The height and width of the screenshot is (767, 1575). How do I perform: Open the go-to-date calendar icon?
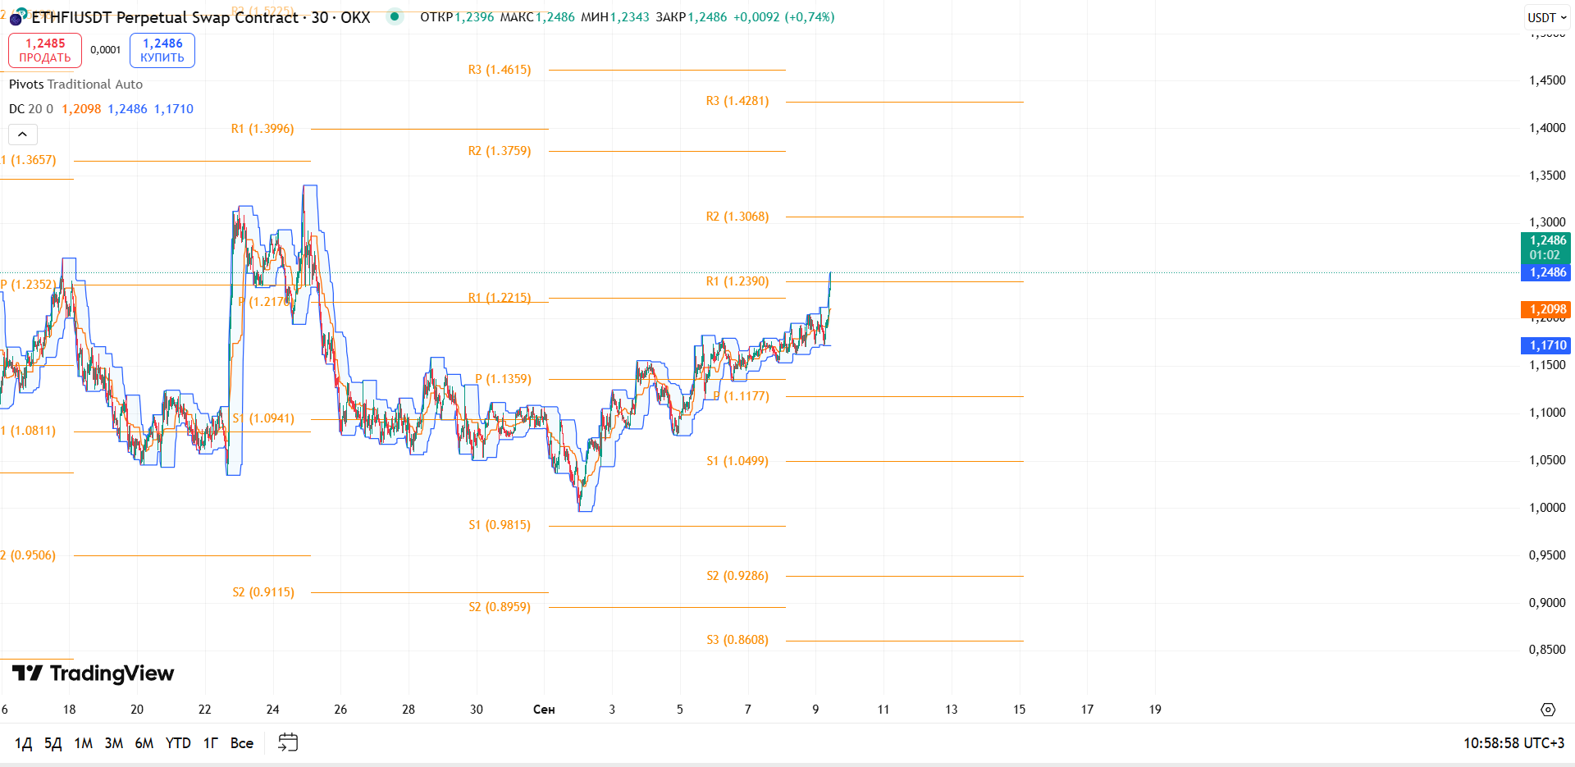pos(288,742)
